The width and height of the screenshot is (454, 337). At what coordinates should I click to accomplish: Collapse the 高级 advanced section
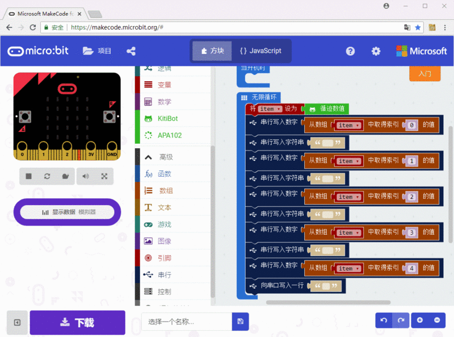173,157
